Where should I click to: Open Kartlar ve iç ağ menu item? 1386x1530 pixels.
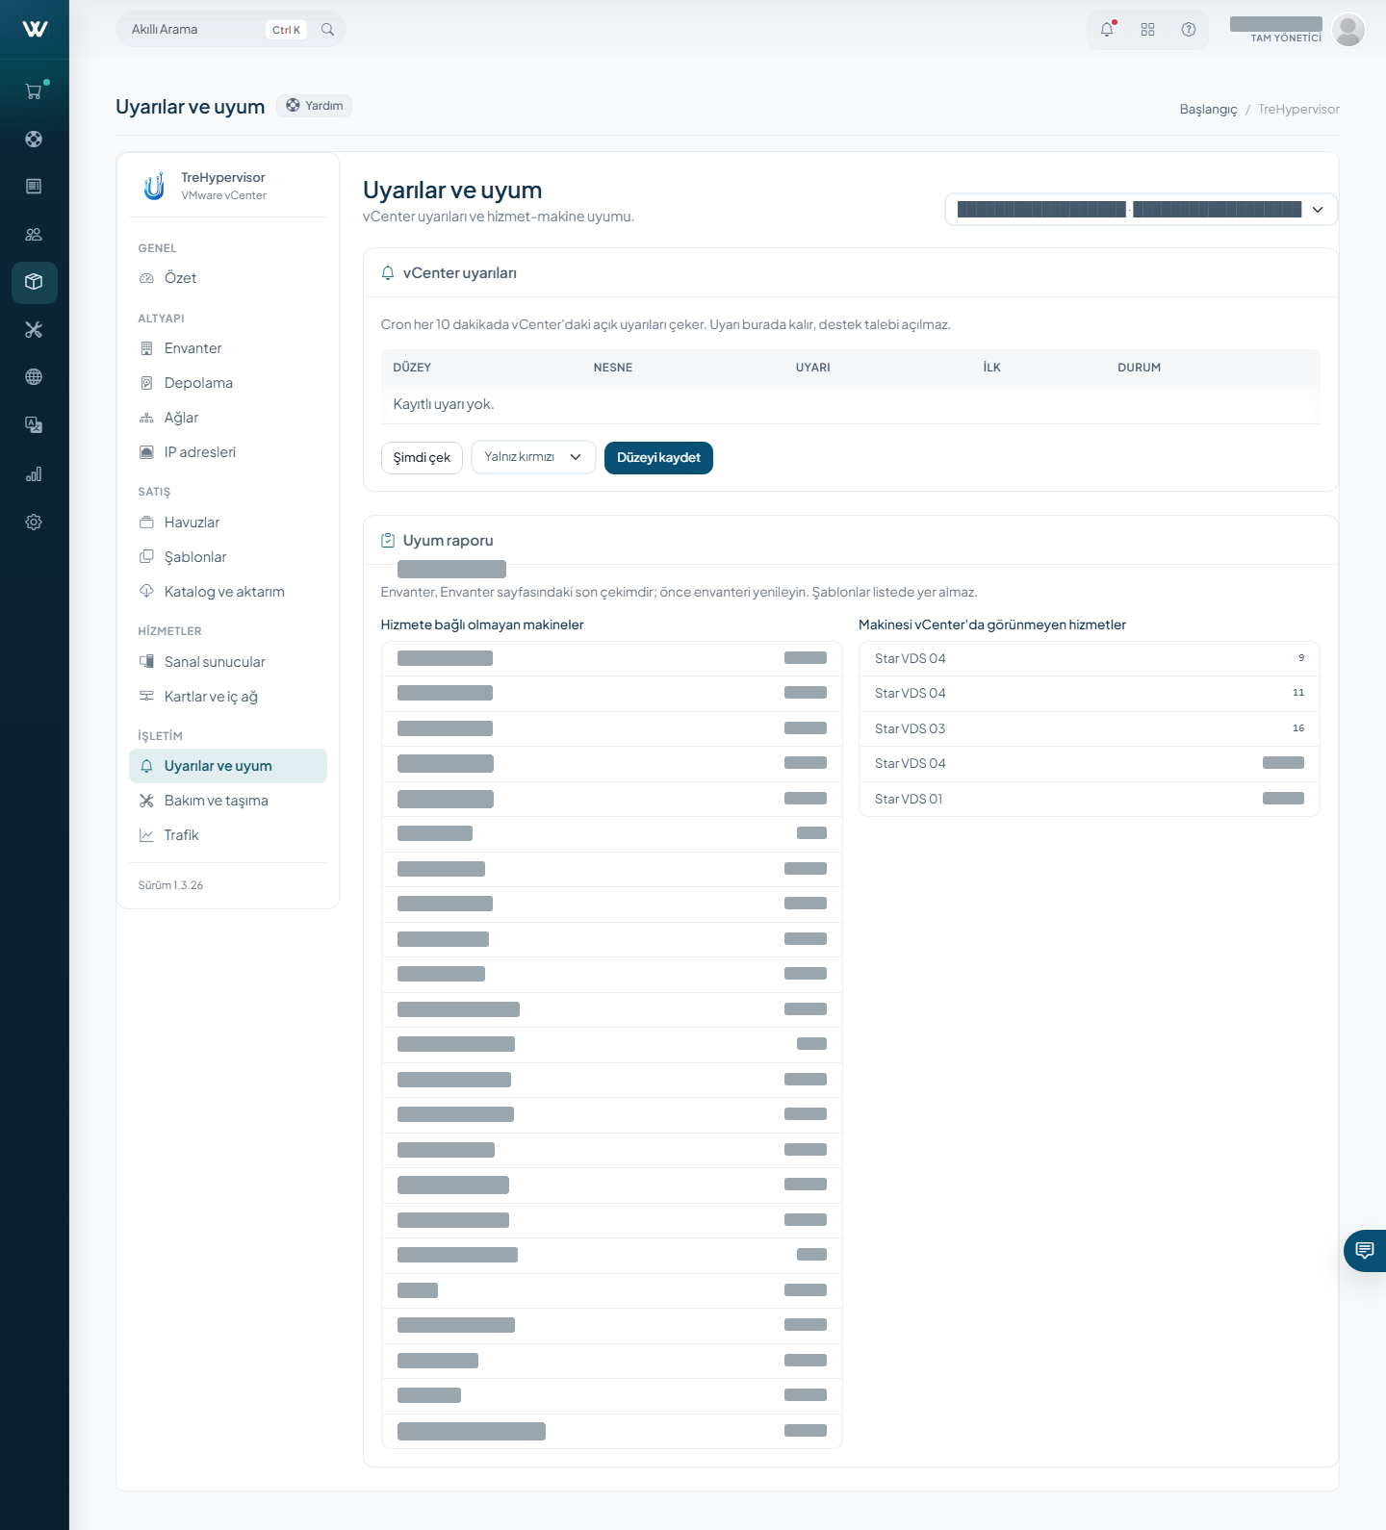228,697
